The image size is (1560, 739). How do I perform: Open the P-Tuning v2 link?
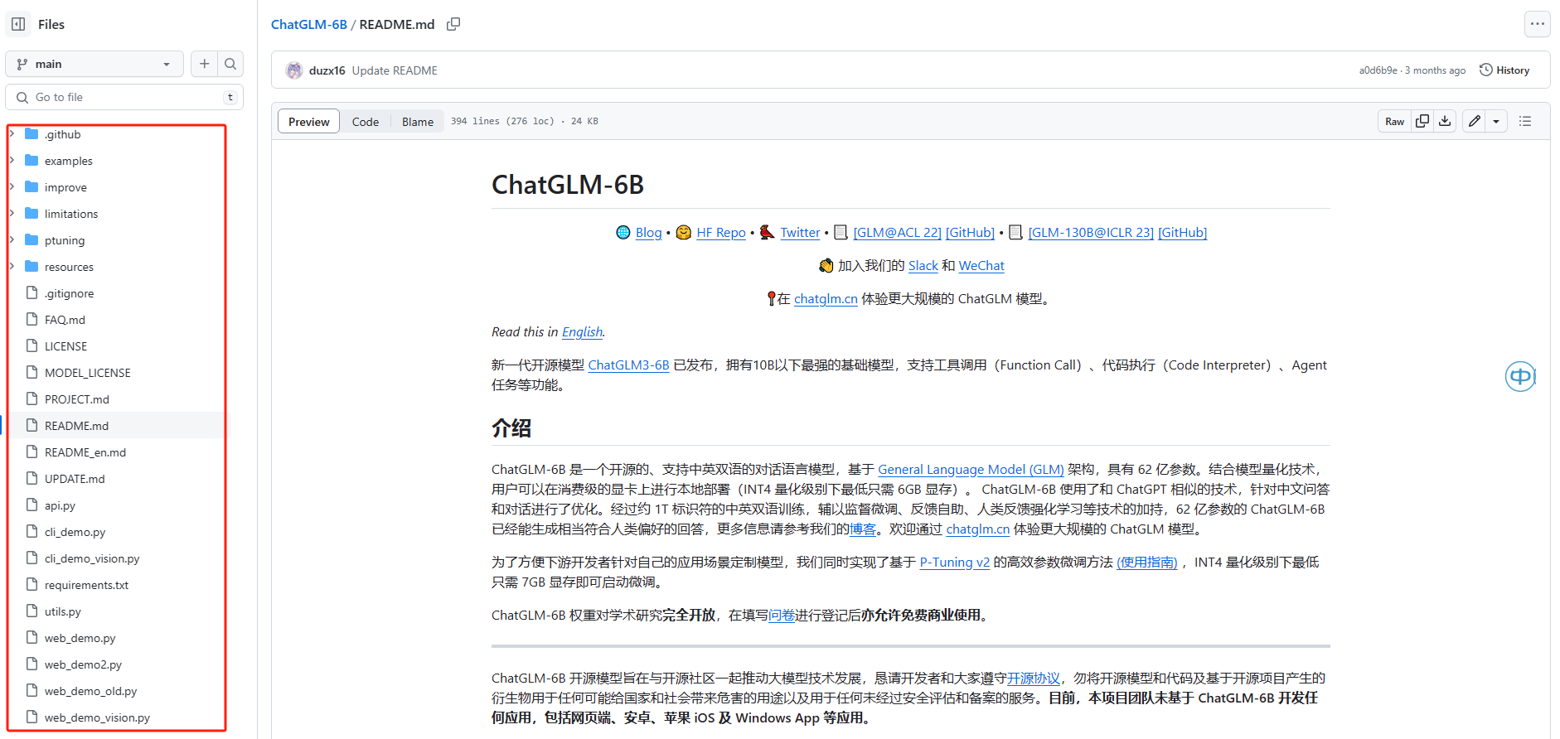pos(954,563)
